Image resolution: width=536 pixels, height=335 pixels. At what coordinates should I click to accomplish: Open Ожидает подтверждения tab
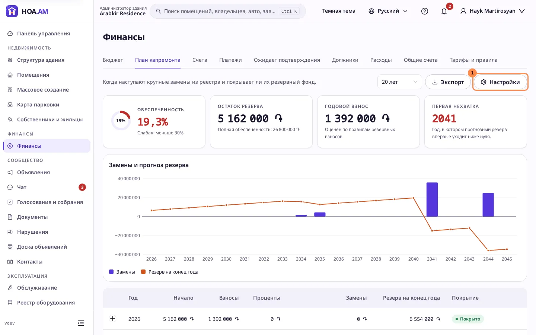(287, 60)
